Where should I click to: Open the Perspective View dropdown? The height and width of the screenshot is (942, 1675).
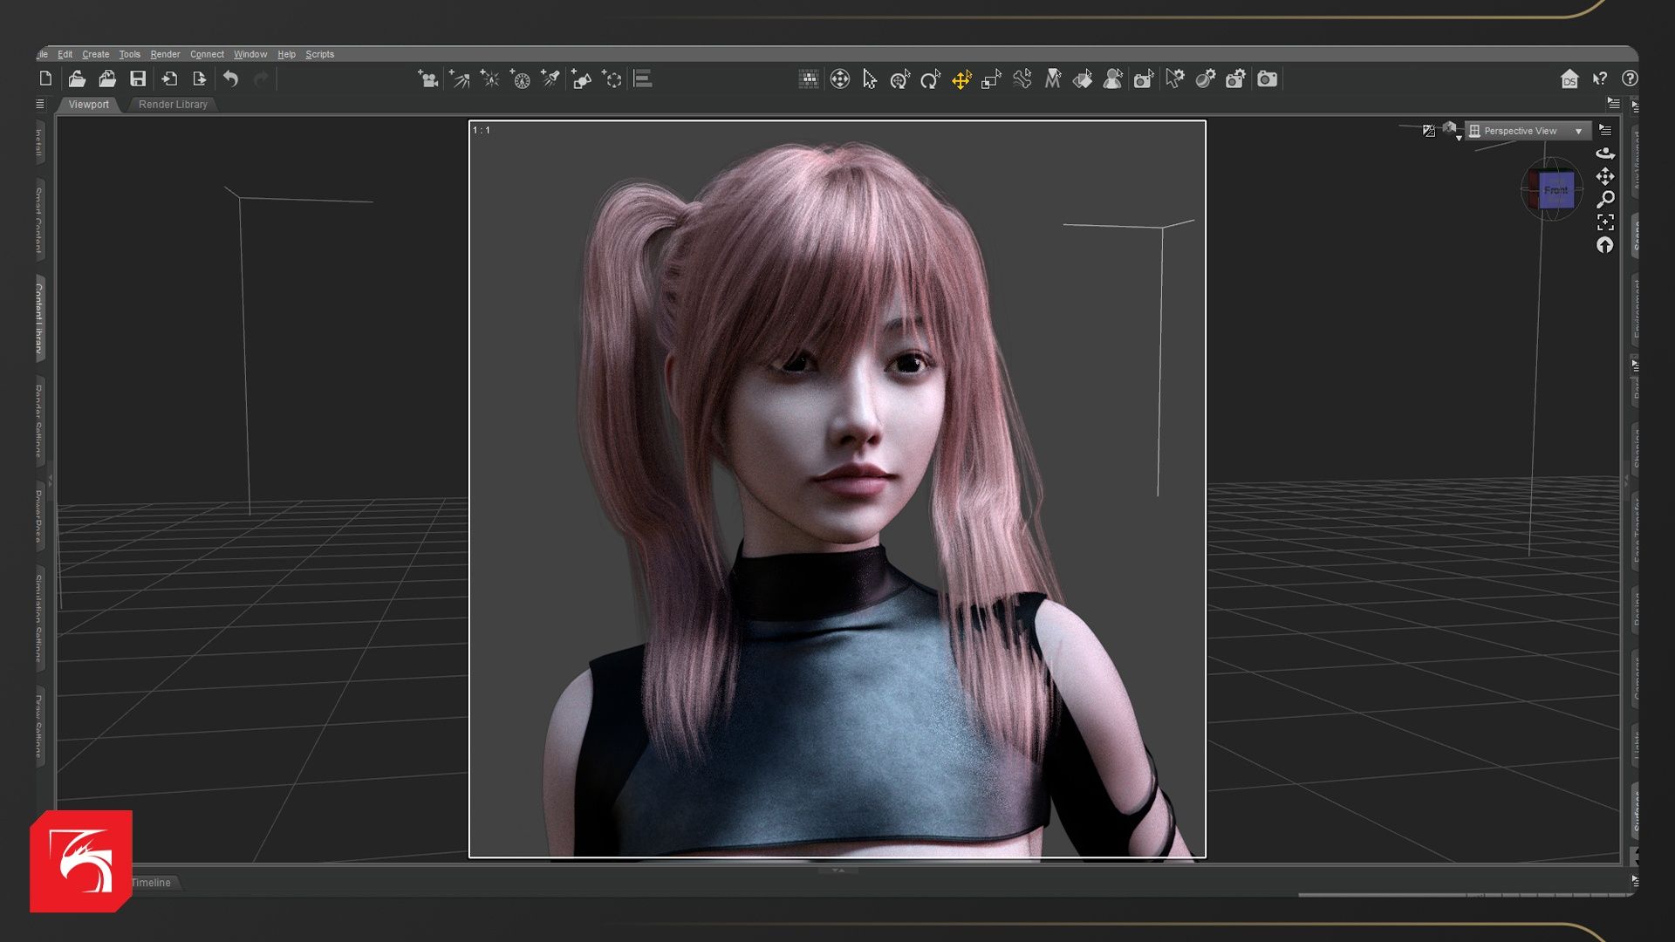[x=1527, y=131]
